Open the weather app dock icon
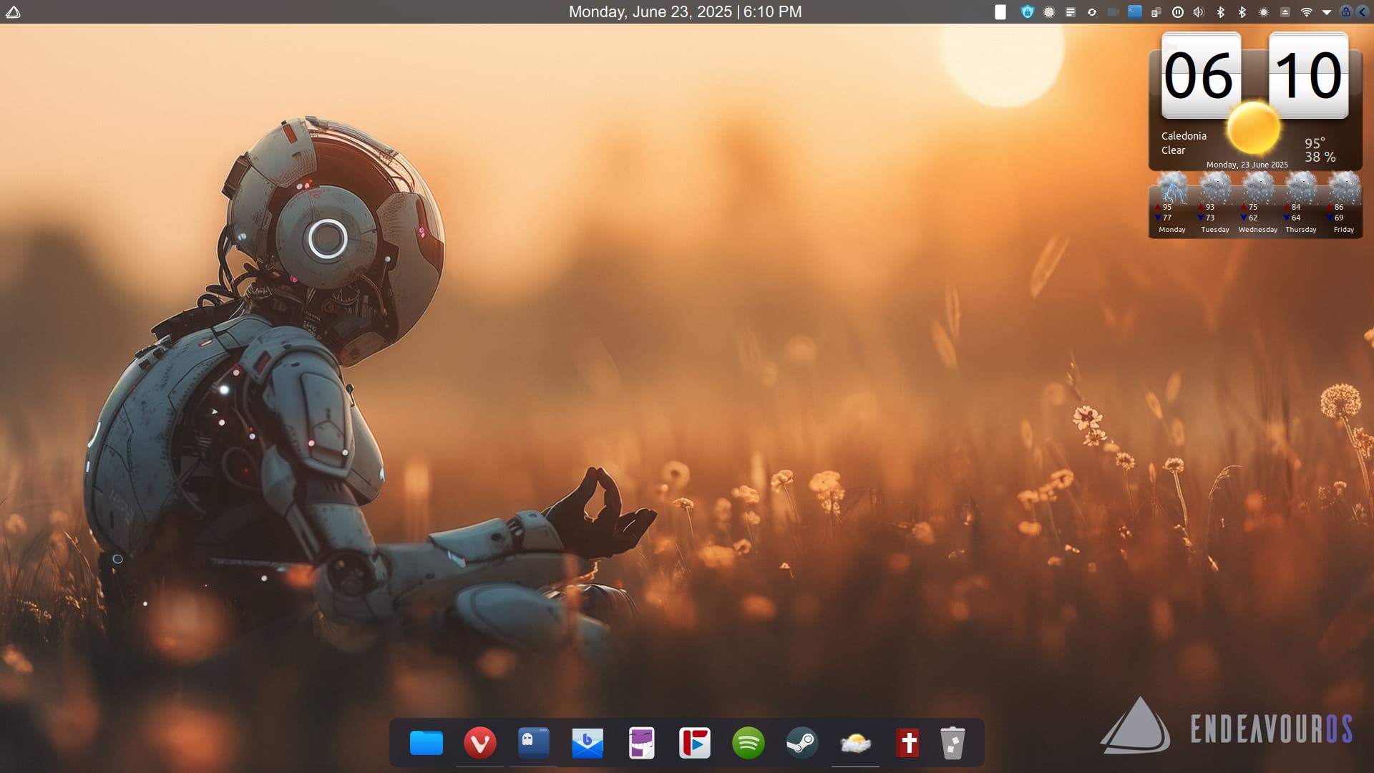Image resolution: width=1374 pixels, height=773 pixels. pos(855,743)
